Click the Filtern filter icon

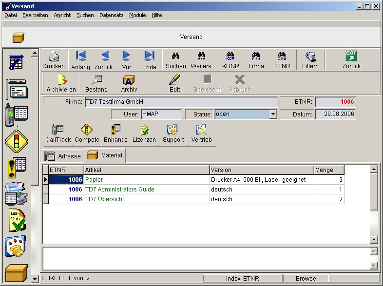tap(310, 59)
